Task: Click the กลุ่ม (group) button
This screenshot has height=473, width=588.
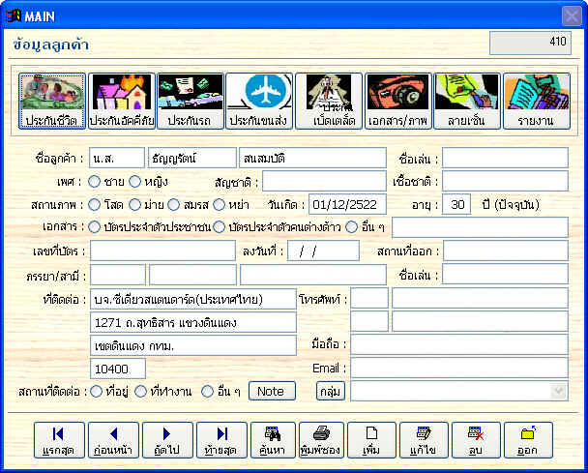Action: tap(330, 391)
